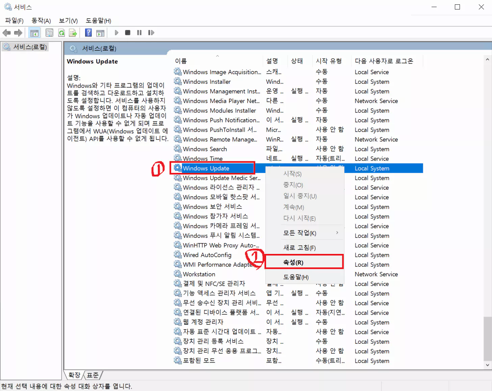Click the vertical scrollbar thumb
The height and width of the screenshot is (391, 492).
[487, 339]
